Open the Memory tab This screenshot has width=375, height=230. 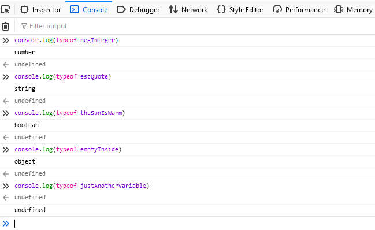click(x=353, y=10)
